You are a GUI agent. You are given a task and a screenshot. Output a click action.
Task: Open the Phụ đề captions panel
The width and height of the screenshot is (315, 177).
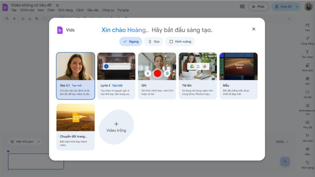point(307,125)
